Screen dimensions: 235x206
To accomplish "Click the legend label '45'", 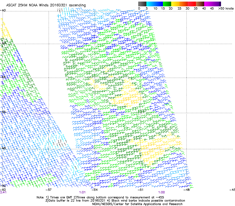I will 212,9.
